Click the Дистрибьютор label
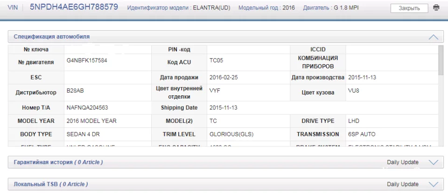Image resolution: width=448 pixels, height=193 pixels. pyautogui.click(x=36, y=93)
